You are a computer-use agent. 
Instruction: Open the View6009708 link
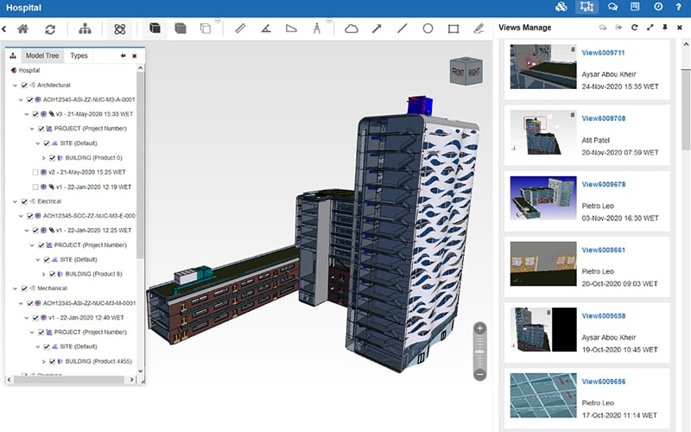pyautogui.click(x=603, y=118)
